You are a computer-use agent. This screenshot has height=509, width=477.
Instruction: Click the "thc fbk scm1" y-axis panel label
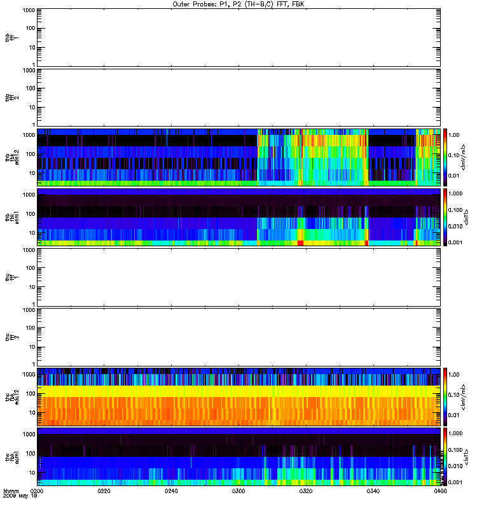click(x=11, y=457)
